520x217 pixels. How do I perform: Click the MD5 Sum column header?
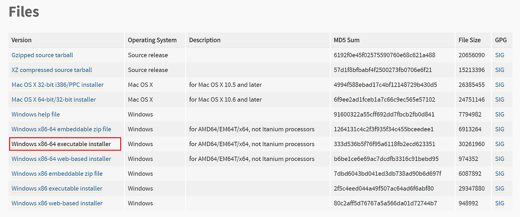347,40
